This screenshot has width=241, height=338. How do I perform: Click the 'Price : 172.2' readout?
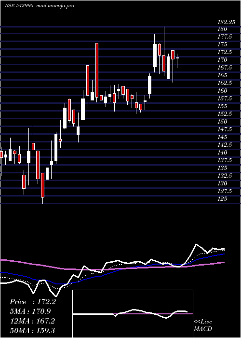[x=33, y=302]
